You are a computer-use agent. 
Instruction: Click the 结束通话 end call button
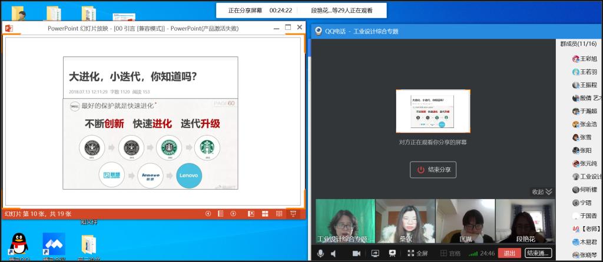point(538,253)
